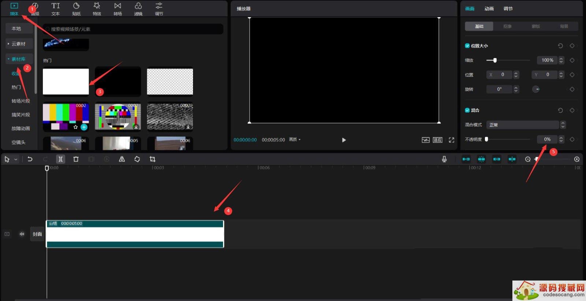The image size is (586, 301).
Task: Uncheck the 位置大小 checkbox
Action: coord(467,46)
